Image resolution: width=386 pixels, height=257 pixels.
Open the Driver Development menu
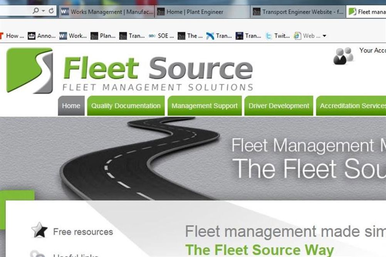(279, 106)
